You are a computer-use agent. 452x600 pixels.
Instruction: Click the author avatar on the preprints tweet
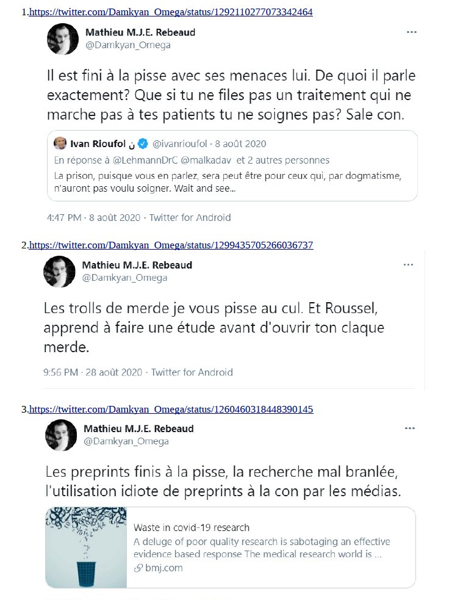coord(61,435)
